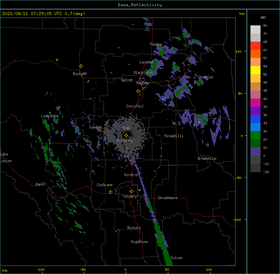Click the Blackfalds city label
Screen dimensions: 280x274
(x=143, y=73)
